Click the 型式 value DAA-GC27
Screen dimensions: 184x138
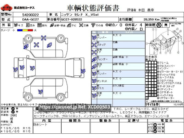tap(30, 20)
